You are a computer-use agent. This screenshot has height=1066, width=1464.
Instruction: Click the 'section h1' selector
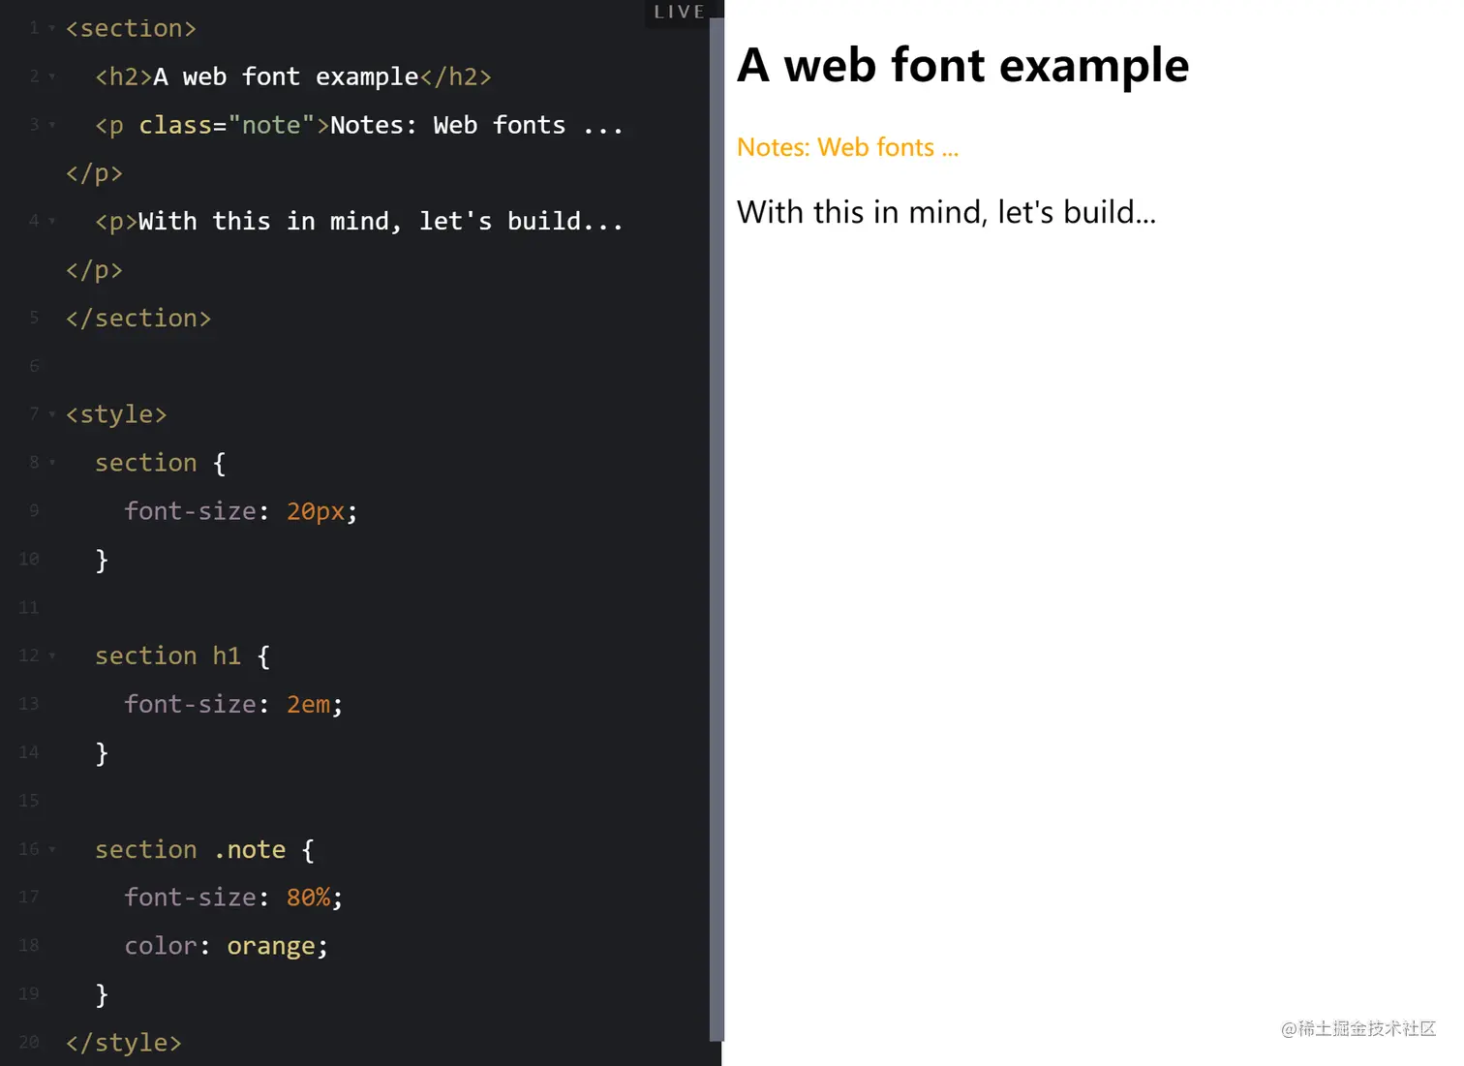168,655
